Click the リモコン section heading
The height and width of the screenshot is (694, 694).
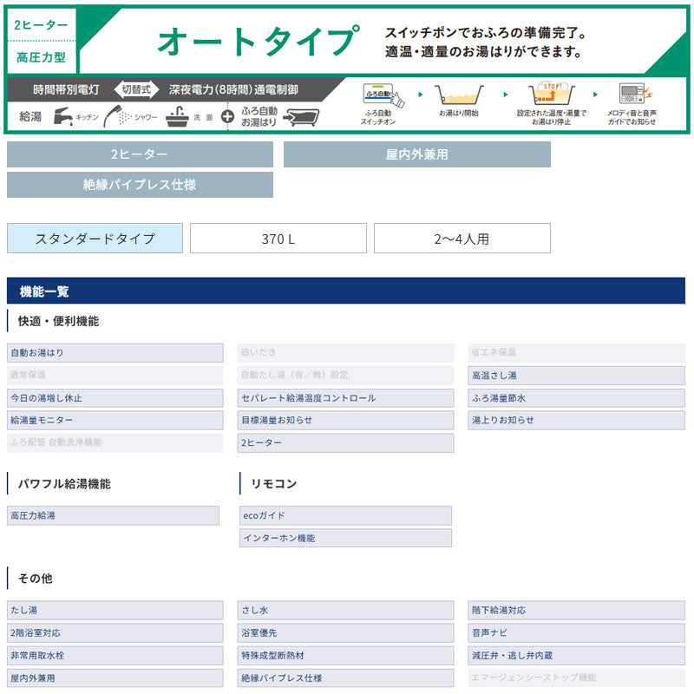point(274,483)
